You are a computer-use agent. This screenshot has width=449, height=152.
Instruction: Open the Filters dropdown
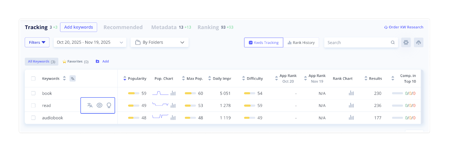click(x=37, y=43)
